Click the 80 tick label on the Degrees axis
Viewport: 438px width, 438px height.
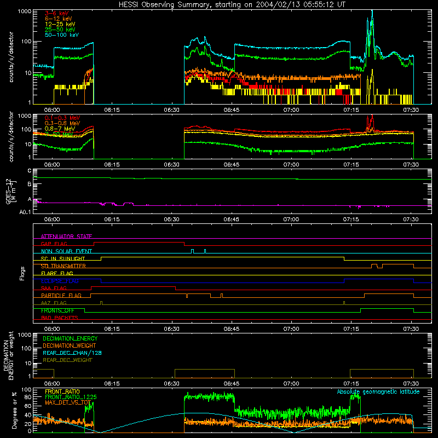coord(28,397)
